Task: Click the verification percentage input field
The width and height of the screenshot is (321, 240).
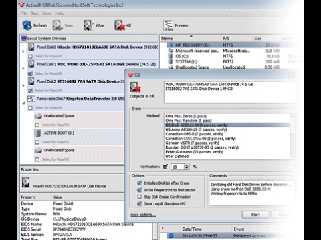Action: [x=178, y=167]
